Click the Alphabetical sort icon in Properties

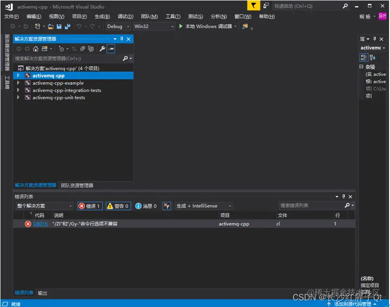click(x=372, y=57)
